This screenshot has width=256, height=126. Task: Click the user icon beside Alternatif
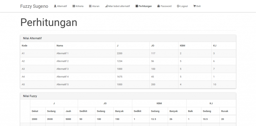tap(55, 6)
